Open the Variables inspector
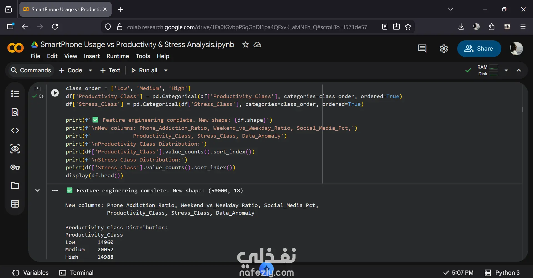This screenshot has height=278, width=533. [x=31, y=273]
